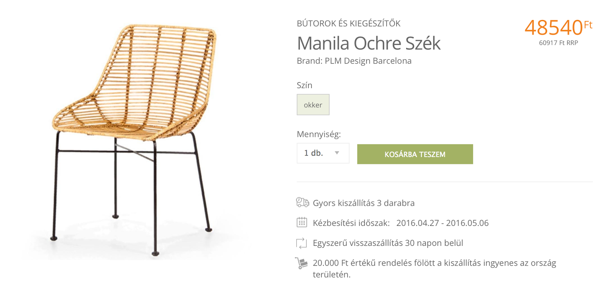This screenshot has width=616, height=289.
Task: Open the PLM Design Barcelona brand link
Action: pos(368,61)
